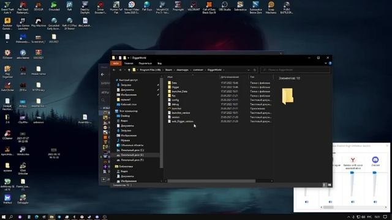
Task: Click Call of Duty Black Ops III icon
Action: pos(209,7)
